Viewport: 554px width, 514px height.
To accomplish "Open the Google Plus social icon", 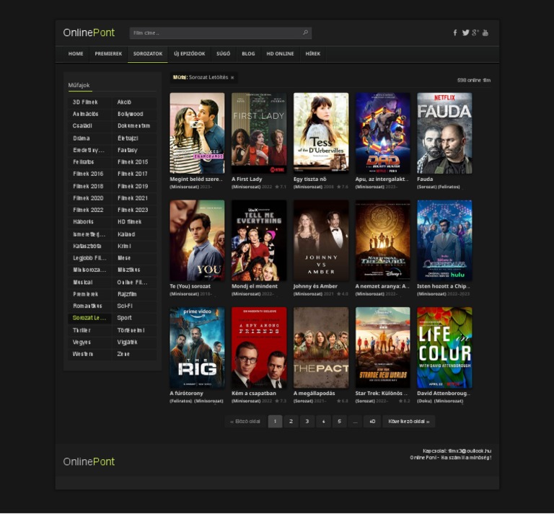I will 475,33.
